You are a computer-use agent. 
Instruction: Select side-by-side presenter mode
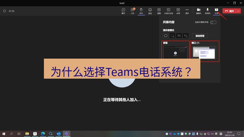[179, 36]
